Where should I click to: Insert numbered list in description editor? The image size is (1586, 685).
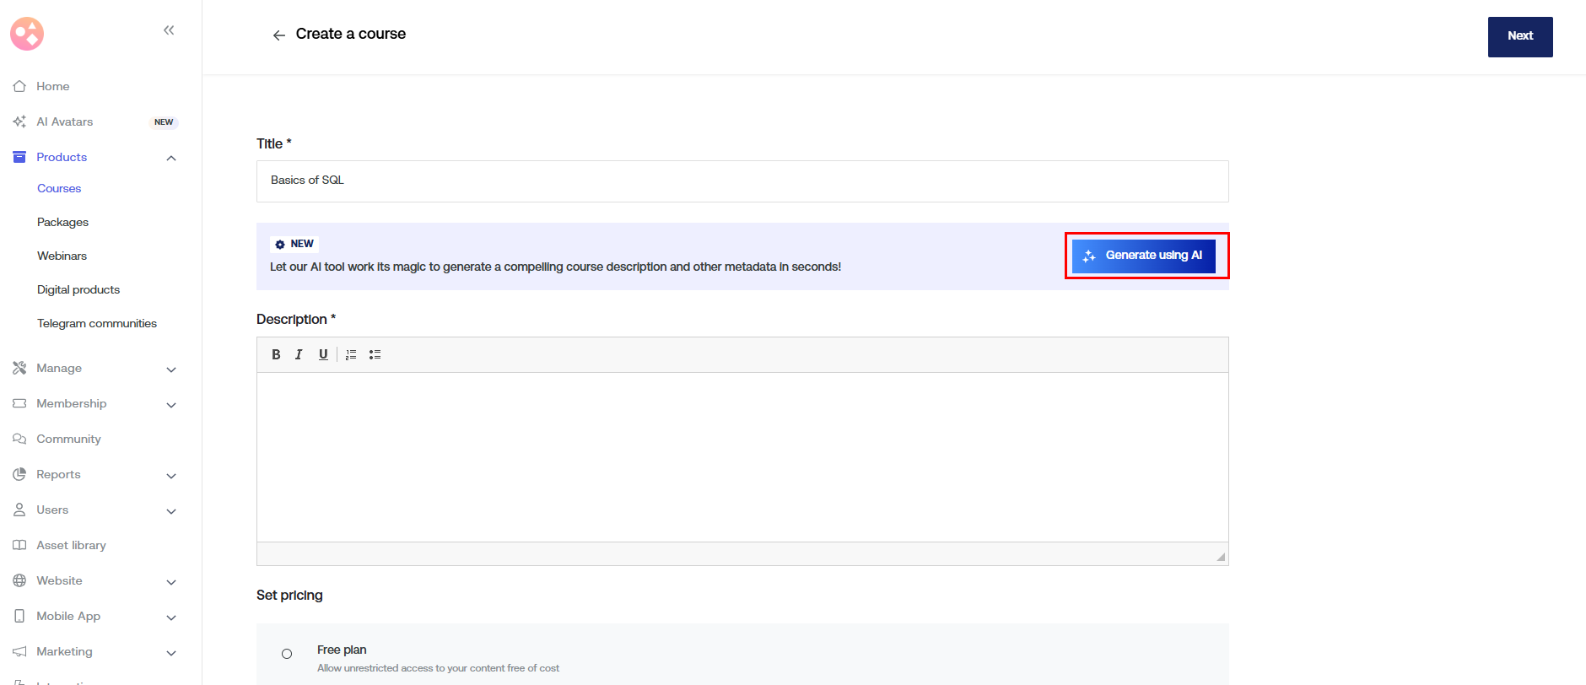pyautogui.click(x=351, y=355)
